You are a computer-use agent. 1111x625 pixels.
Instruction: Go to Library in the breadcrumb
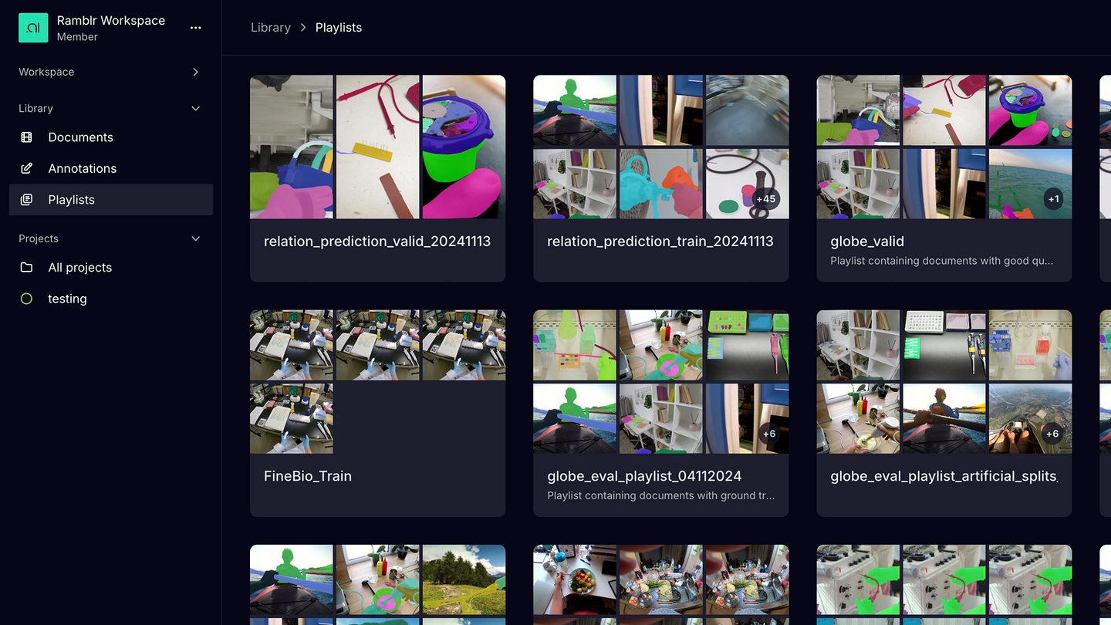pos(271,28)
